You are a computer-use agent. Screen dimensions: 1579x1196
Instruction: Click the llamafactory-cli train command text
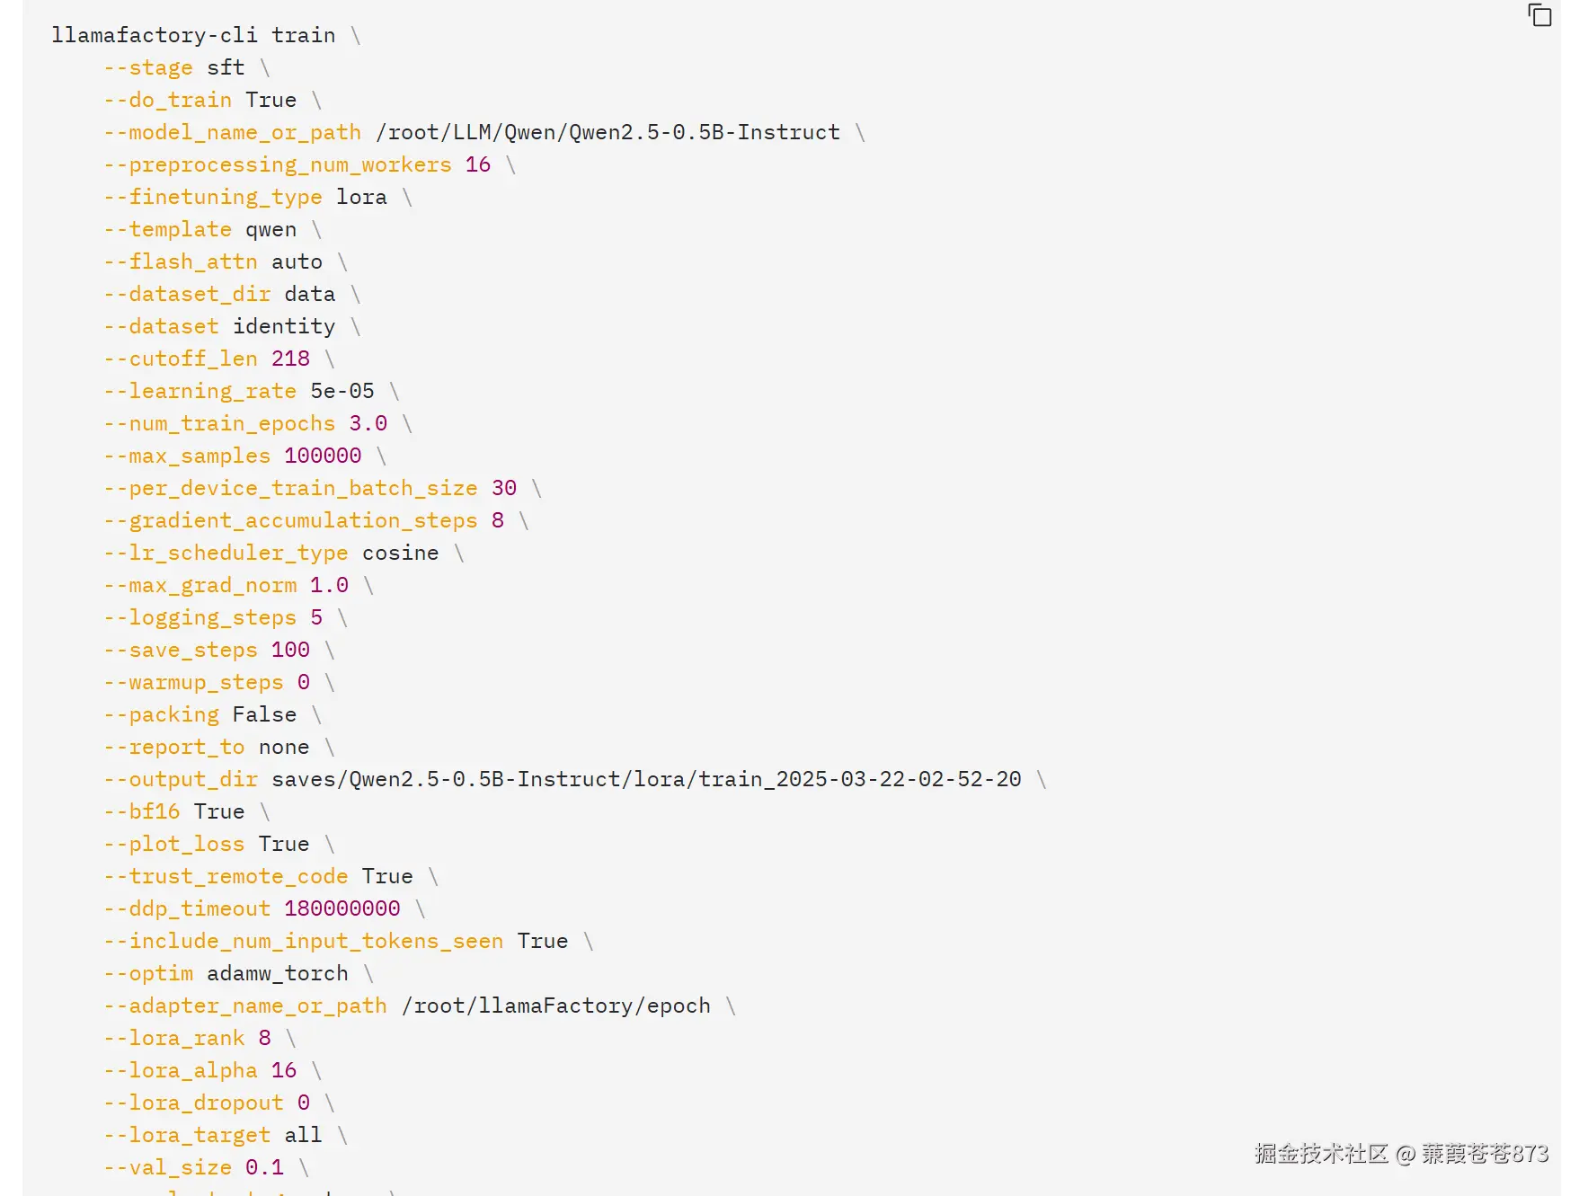pyautogui.click(x=193, y=35)
